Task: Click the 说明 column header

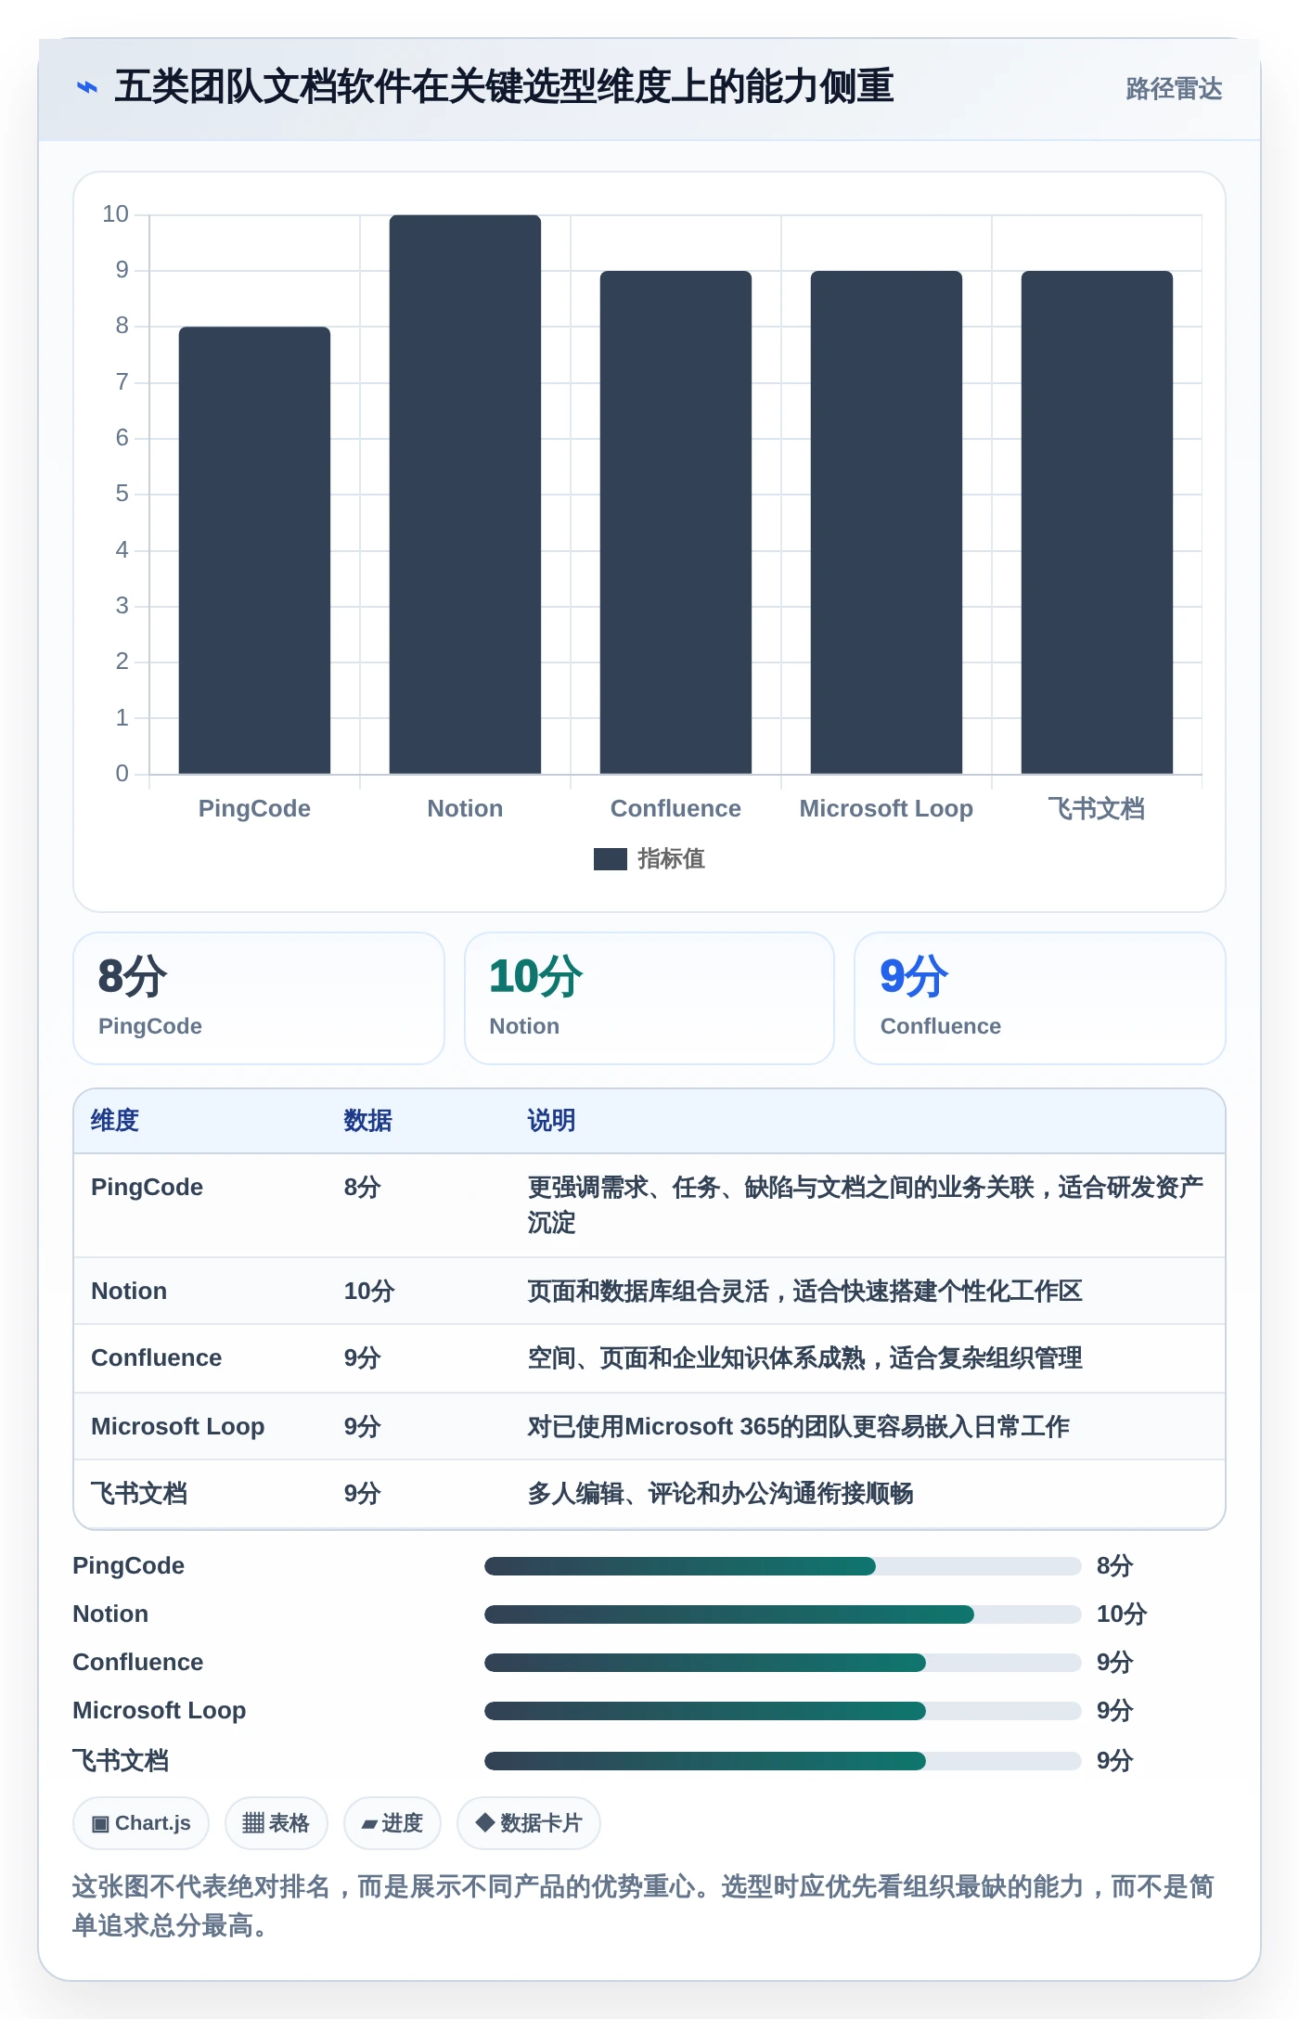Action: pyautogui.click(x=551, y=1121)
